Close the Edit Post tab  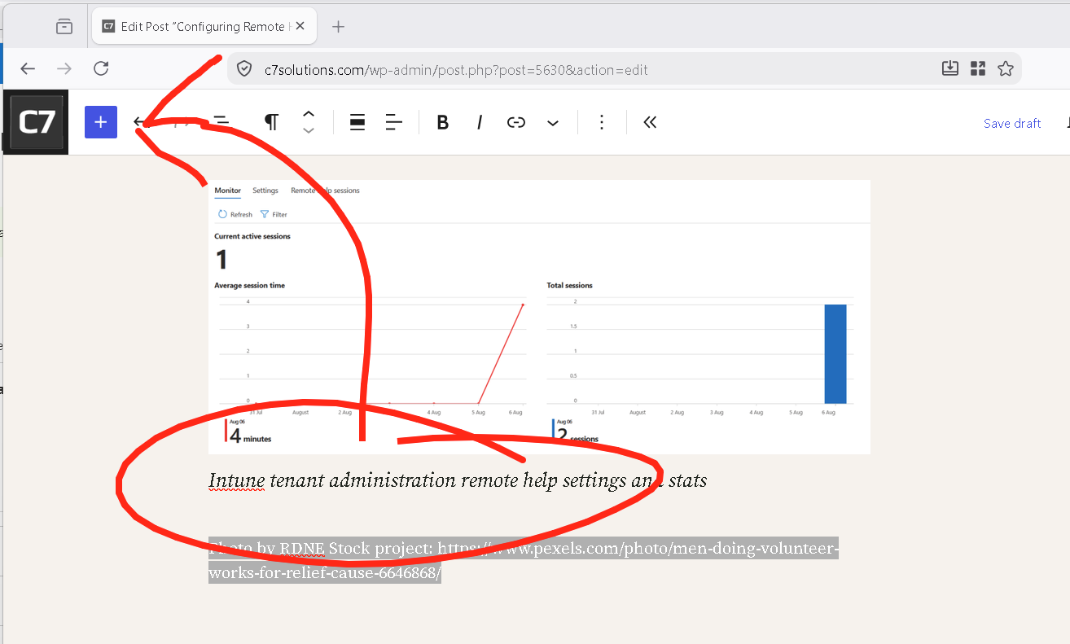300,26
